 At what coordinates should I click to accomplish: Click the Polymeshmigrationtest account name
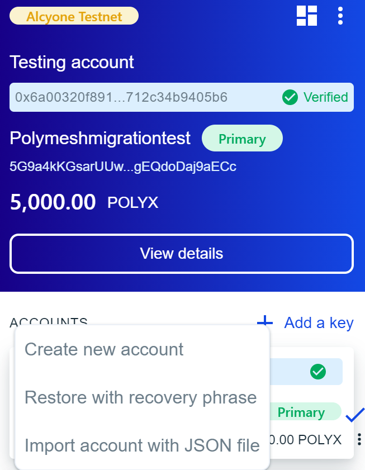[x=100, y=138]
